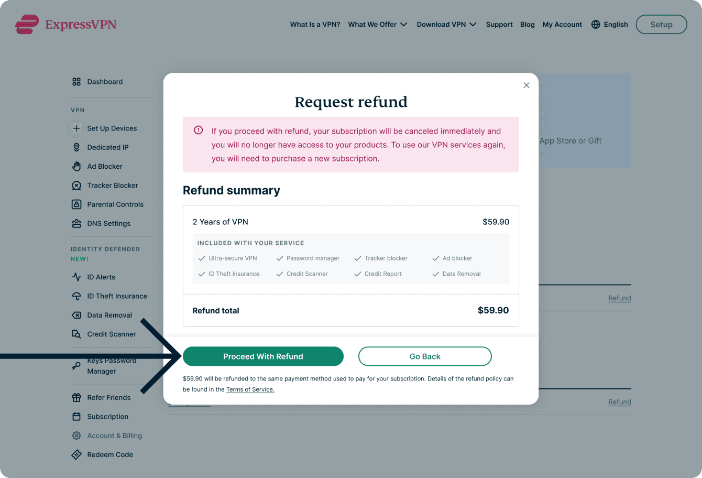Image resolution: width=702 pixels, height=478 pixels.
Task: Click the DNS Settings icon
Action: [x=76, y=223]
